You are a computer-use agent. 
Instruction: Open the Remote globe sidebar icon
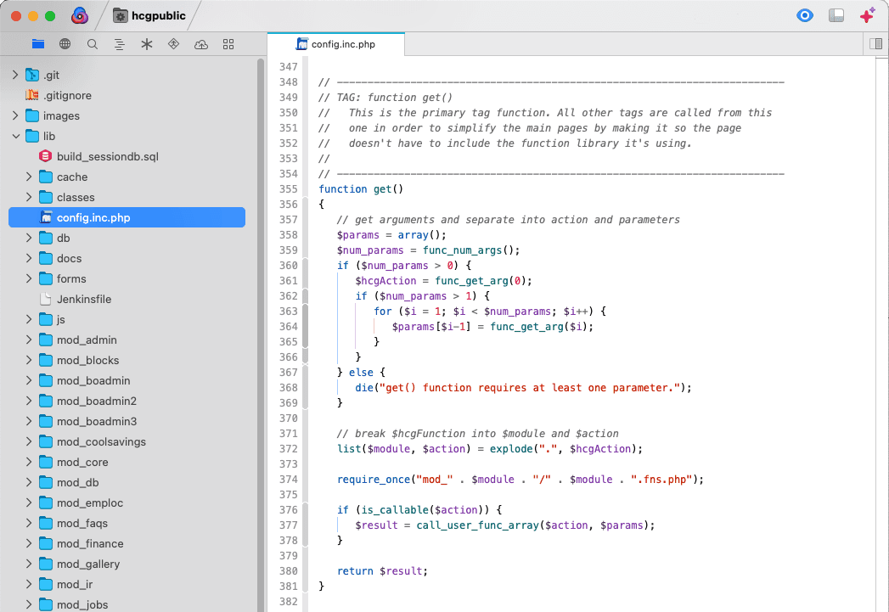(65, 44)
